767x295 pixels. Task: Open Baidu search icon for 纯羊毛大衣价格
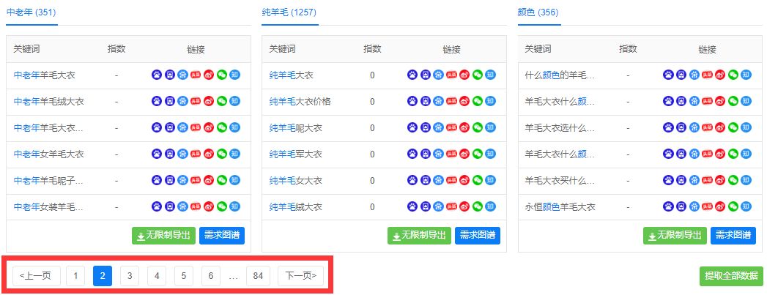(x=412, y=101)
